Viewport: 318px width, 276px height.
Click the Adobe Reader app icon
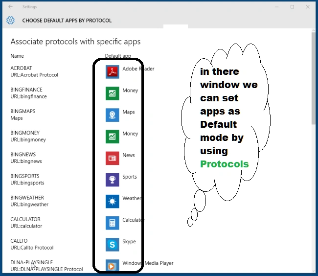click(x=113, y=72)
